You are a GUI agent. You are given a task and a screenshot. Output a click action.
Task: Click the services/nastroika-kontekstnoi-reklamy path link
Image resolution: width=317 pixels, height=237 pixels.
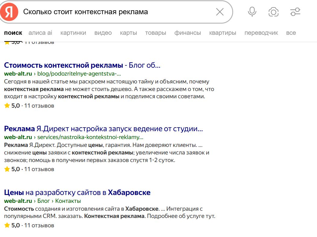90,137
